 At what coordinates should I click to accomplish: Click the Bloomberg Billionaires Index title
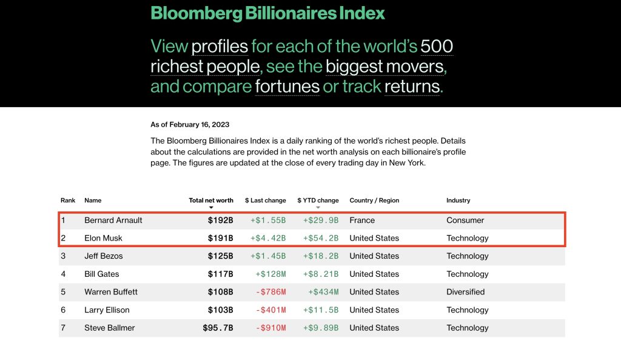click(x=267, y=13)
